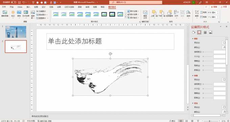Open the File (文件) tab
This screenshot has width=230, height=122.
pos(4,7)
